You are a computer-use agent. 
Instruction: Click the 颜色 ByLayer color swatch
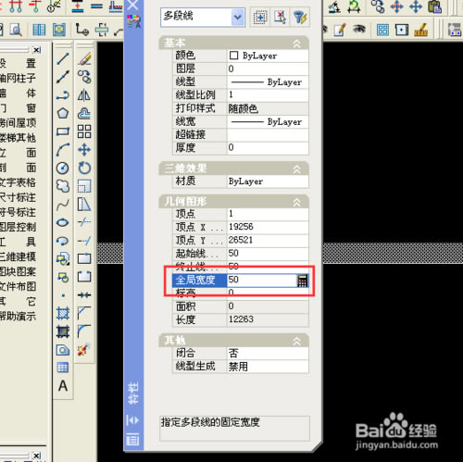point(233,56)
